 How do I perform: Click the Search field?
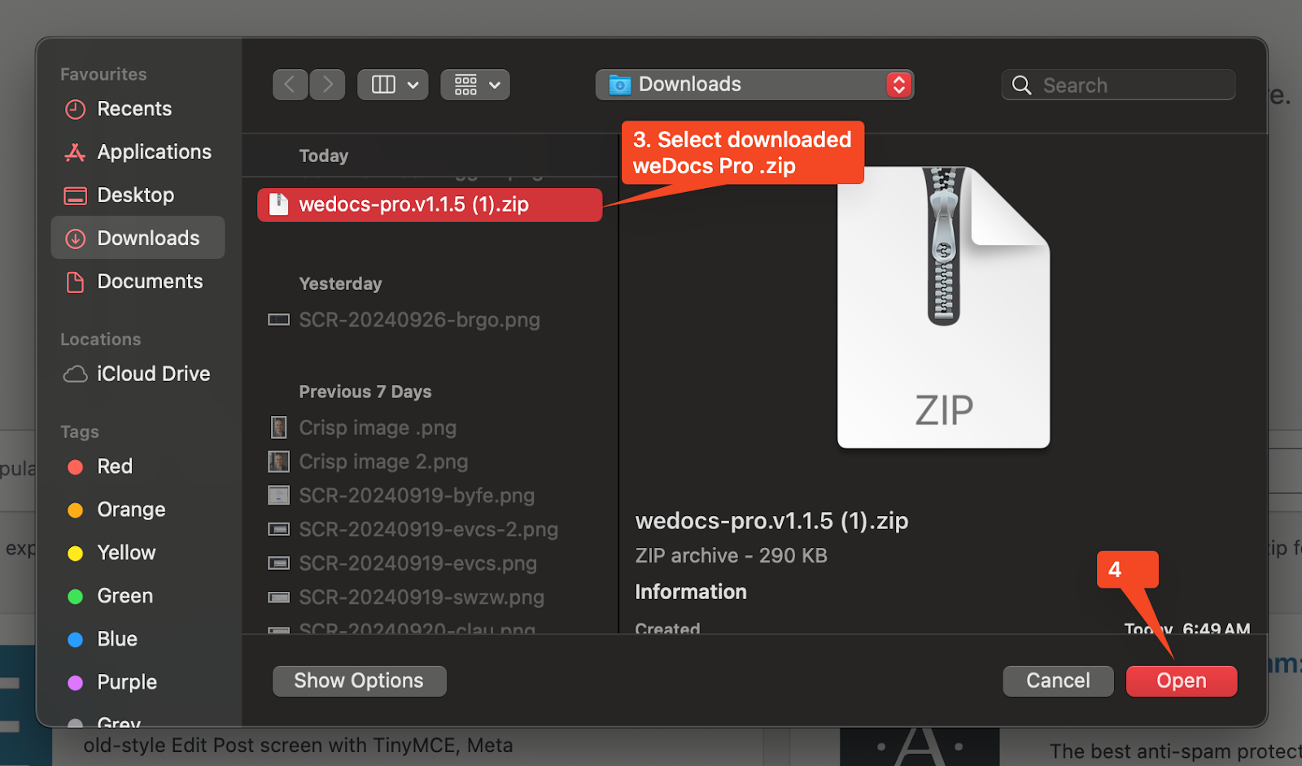click(x=1118, y=85)
